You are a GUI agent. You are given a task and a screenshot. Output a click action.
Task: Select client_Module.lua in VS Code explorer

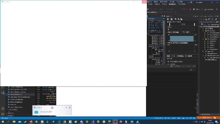[16, 95]
